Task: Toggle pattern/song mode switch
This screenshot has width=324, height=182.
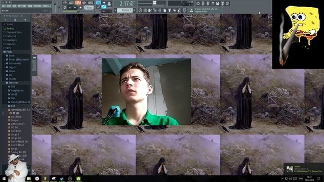Action: (64, 8)
